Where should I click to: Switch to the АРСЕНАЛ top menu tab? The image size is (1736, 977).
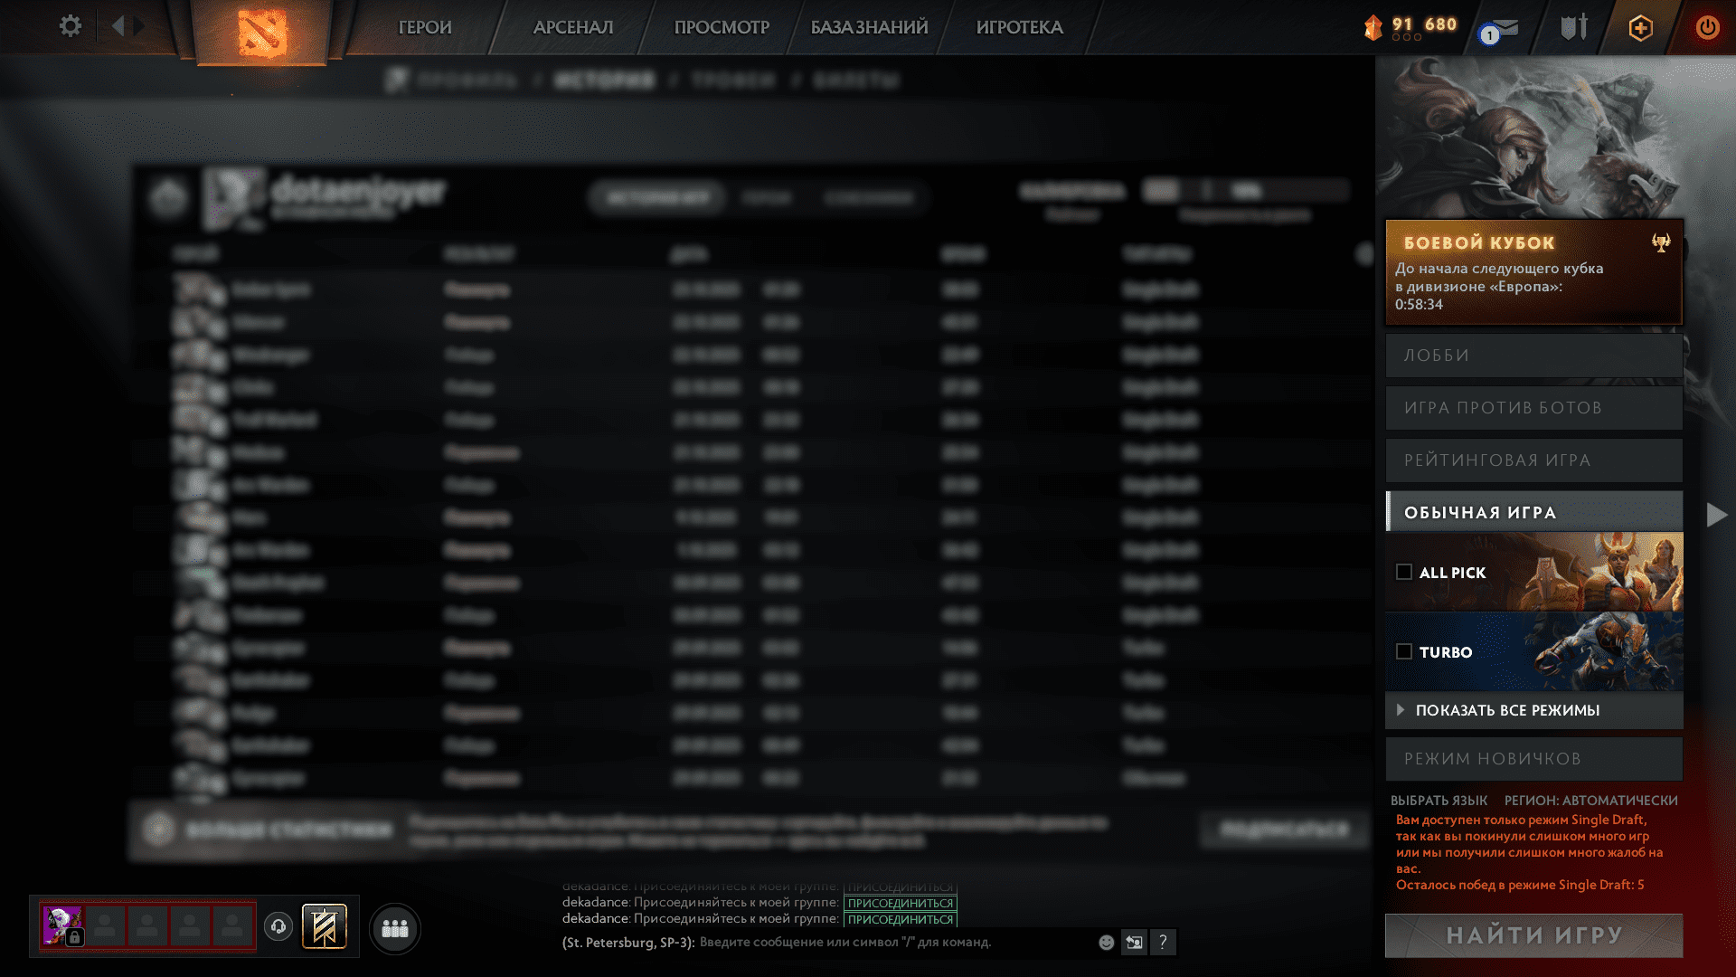tap(573, 27)
